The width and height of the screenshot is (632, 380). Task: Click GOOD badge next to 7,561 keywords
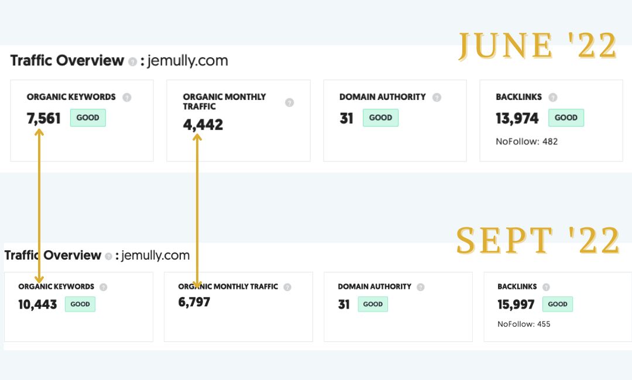[x=88, y=118]
